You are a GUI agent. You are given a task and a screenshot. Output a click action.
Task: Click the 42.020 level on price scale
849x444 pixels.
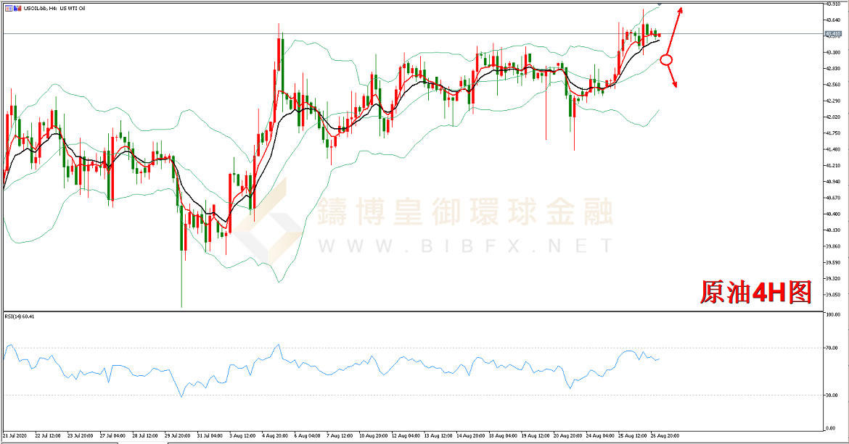tap(832, 117)
